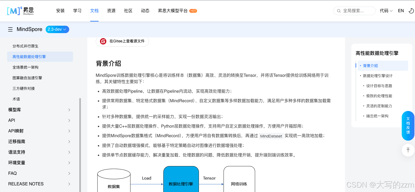Screen dimensions: 415x192
Task: Open 术语 in sidebar
Action: pyautogui.click(x=16, y=99)
